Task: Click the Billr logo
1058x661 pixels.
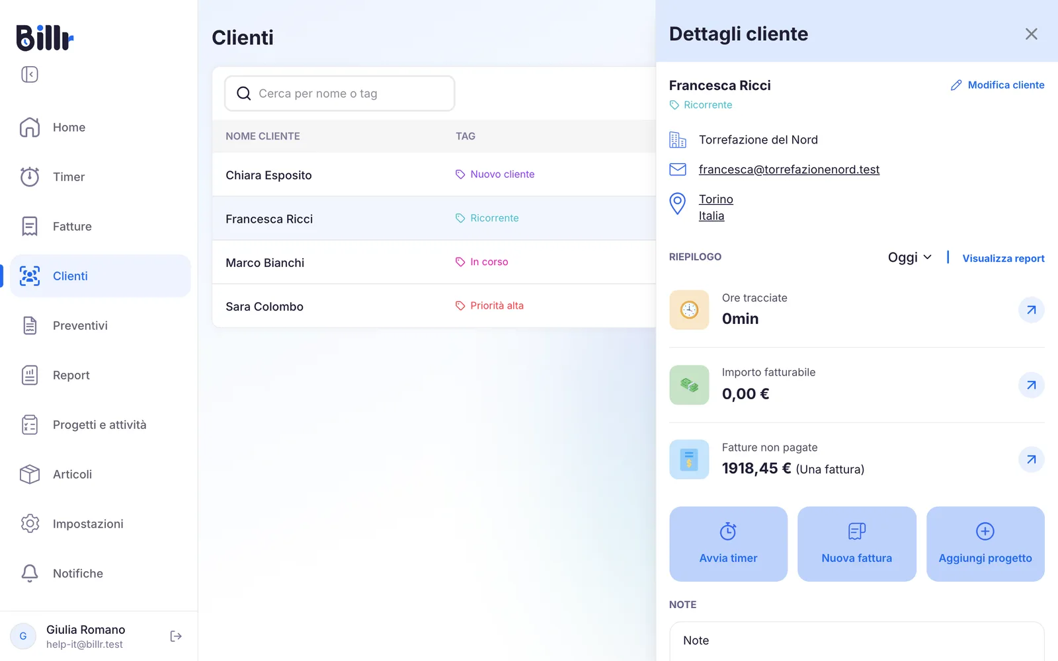Action: pyautogui.click(x=45, y=38)
